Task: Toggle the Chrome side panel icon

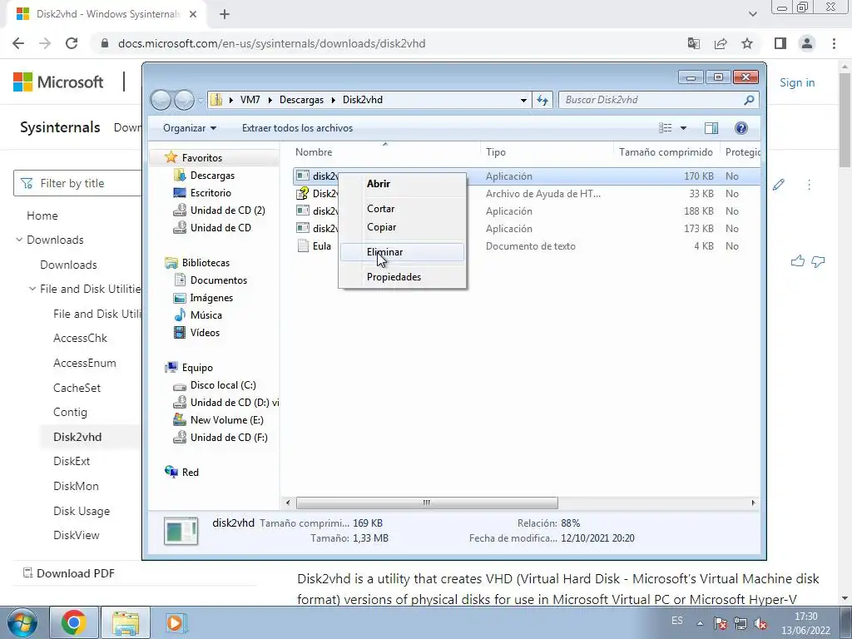Action: [780, 43]
